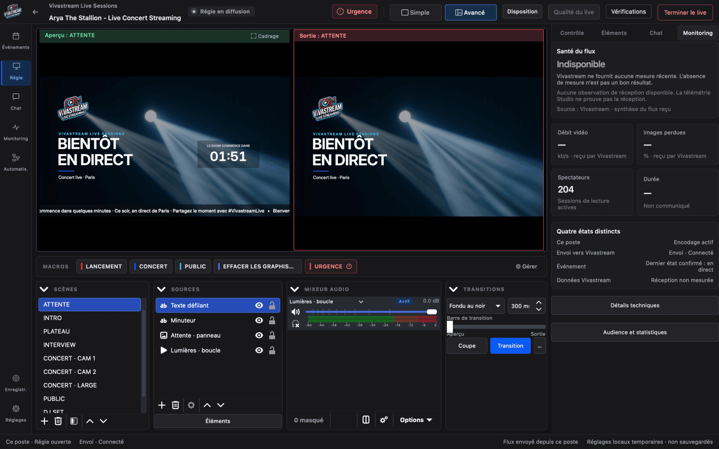The width and height of the screenshot is (719, 449).
Task: Click the Vivastream logo top left
Action: point(13,12)
